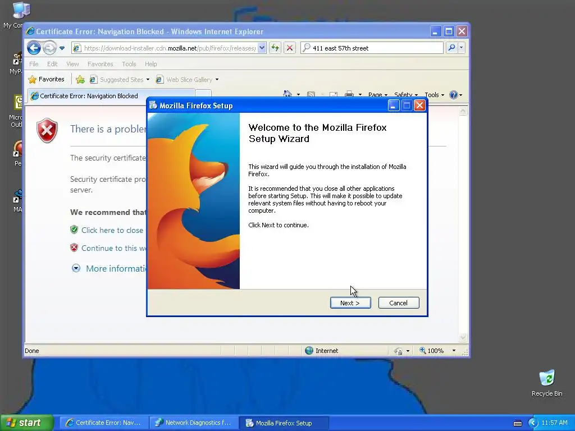Click the IE address bar URL
Viewport: 575px width, 431px height.
[x=170, y=48]
